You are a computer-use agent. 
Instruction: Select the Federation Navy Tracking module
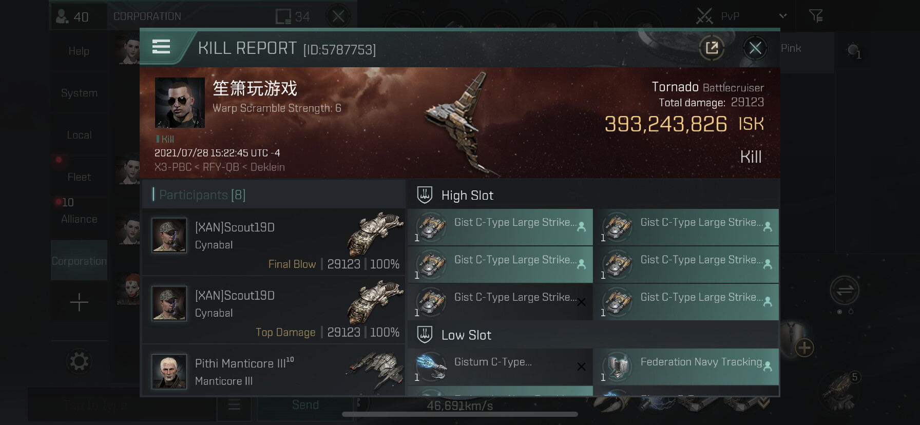coord(686,367)
